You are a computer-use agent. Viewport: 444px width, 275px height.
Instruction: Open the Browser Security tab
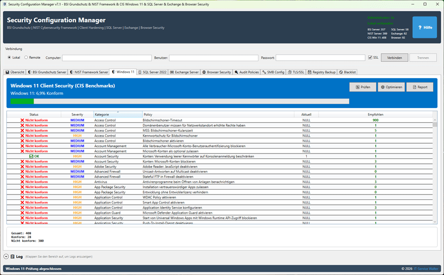(216, 72)
